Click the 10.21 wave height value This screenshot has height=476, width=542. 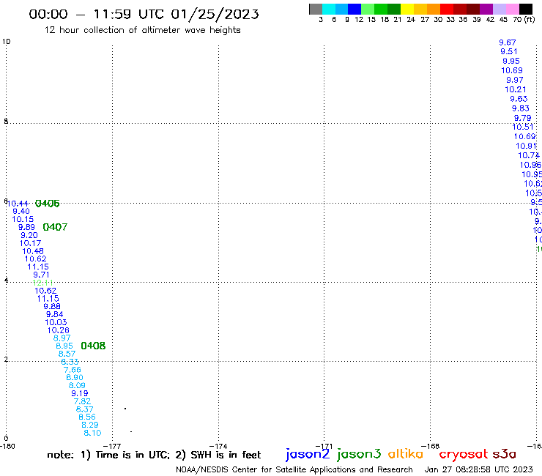[x=516, y=89]
